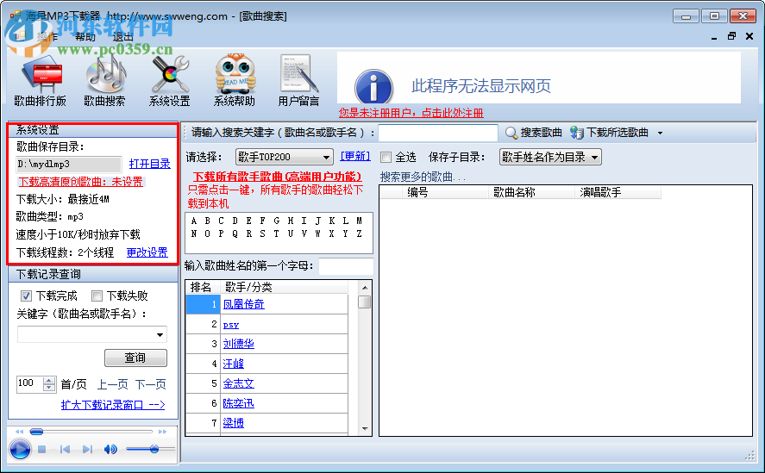Click the [更新] link
The image size is (765, 473).
tap(355, 156)
